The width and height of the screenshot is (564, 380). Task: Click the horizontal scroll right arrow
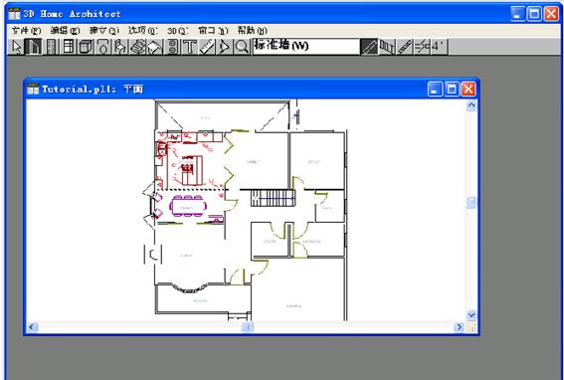click(x=459, y=326)
